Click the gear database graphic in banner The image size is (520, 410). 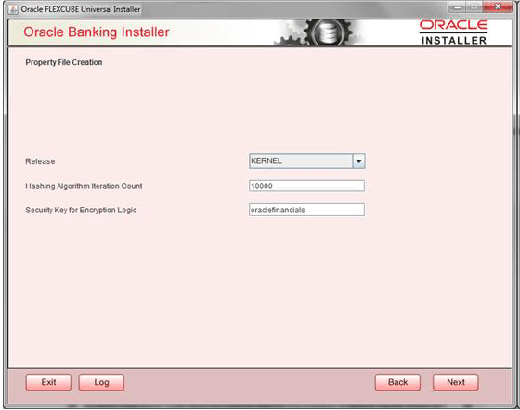pyautogui.click(x=320, y=32)
